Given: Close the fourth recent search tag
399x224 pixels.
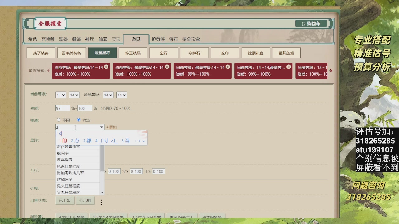Looking at the screenshot, I should [x=289, y=67].
